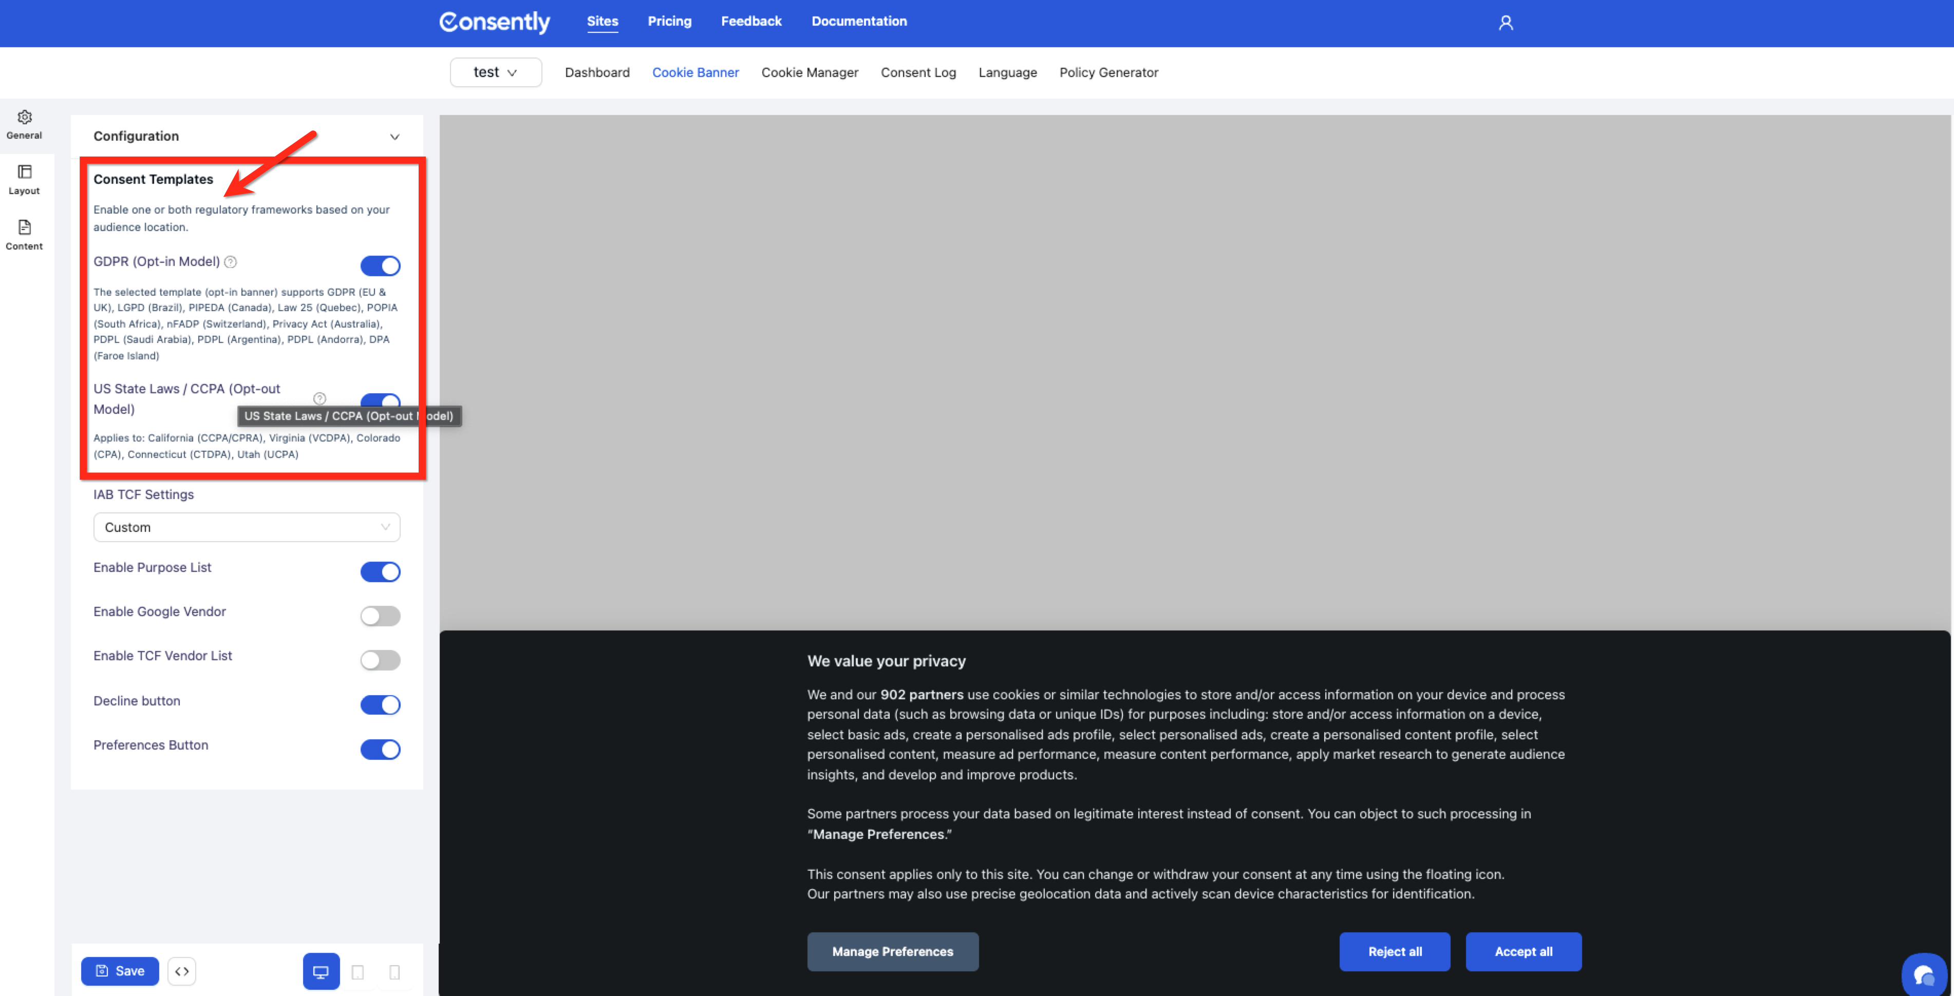1954x996 pixels.
Task: Enable the Google Vendor toggle
Action: click(380, 616)
